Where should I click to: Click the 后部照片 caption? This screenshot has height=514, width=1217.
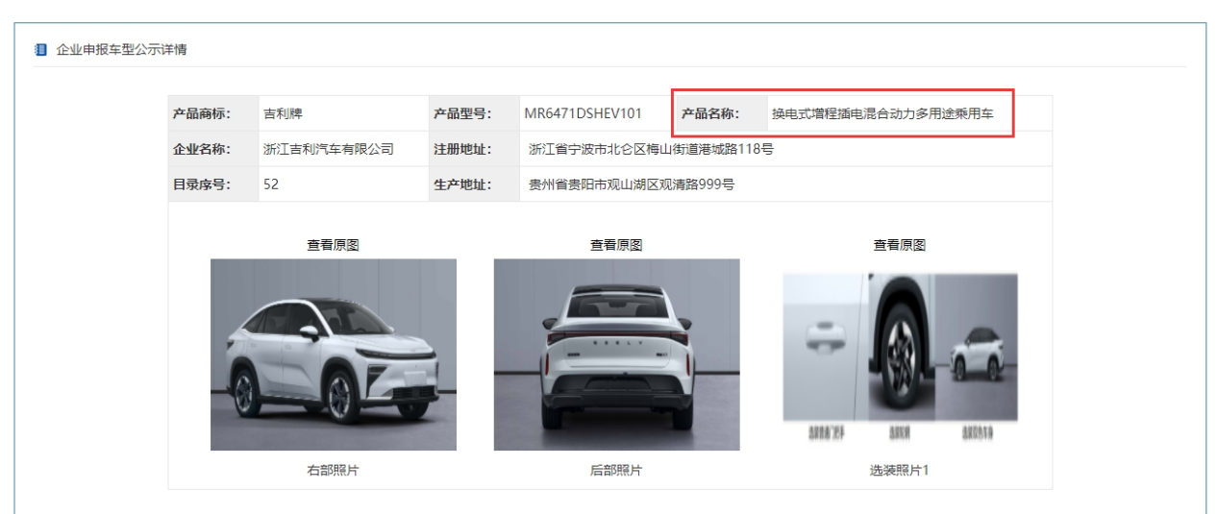[x=616, y=470]
